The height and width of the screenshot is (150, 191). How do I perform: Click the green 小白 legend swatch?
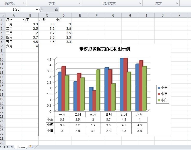[159, 100]
